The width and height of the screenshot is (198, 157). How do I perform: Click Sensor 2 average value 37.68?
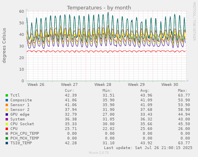click(x=146, y=110)
